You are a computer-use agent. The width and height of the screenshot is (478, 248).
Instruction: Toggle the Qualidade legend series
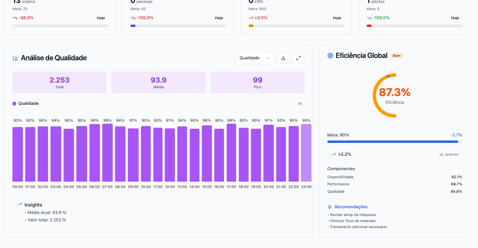(26, 103)
